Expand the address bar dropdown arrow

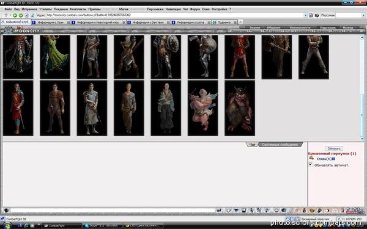pyautogui.click(x=305, y=15)
